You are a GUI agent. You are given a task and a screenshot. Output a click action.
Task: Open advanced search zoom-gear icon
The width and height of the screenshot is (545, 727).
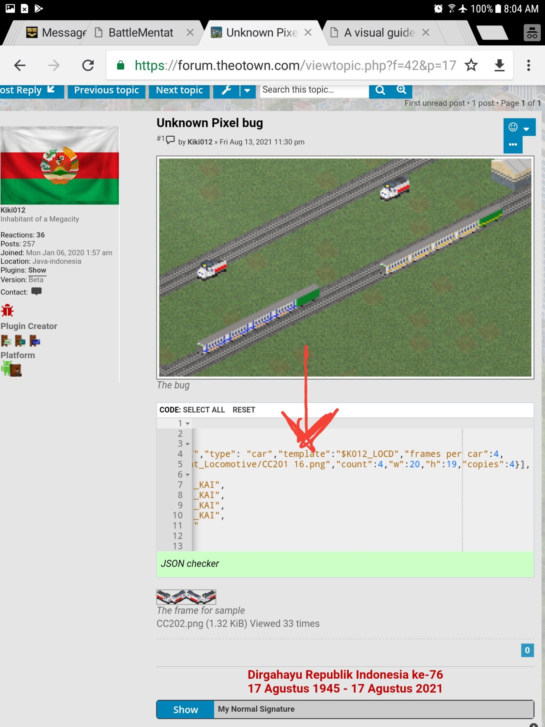(x=401, y=90)
